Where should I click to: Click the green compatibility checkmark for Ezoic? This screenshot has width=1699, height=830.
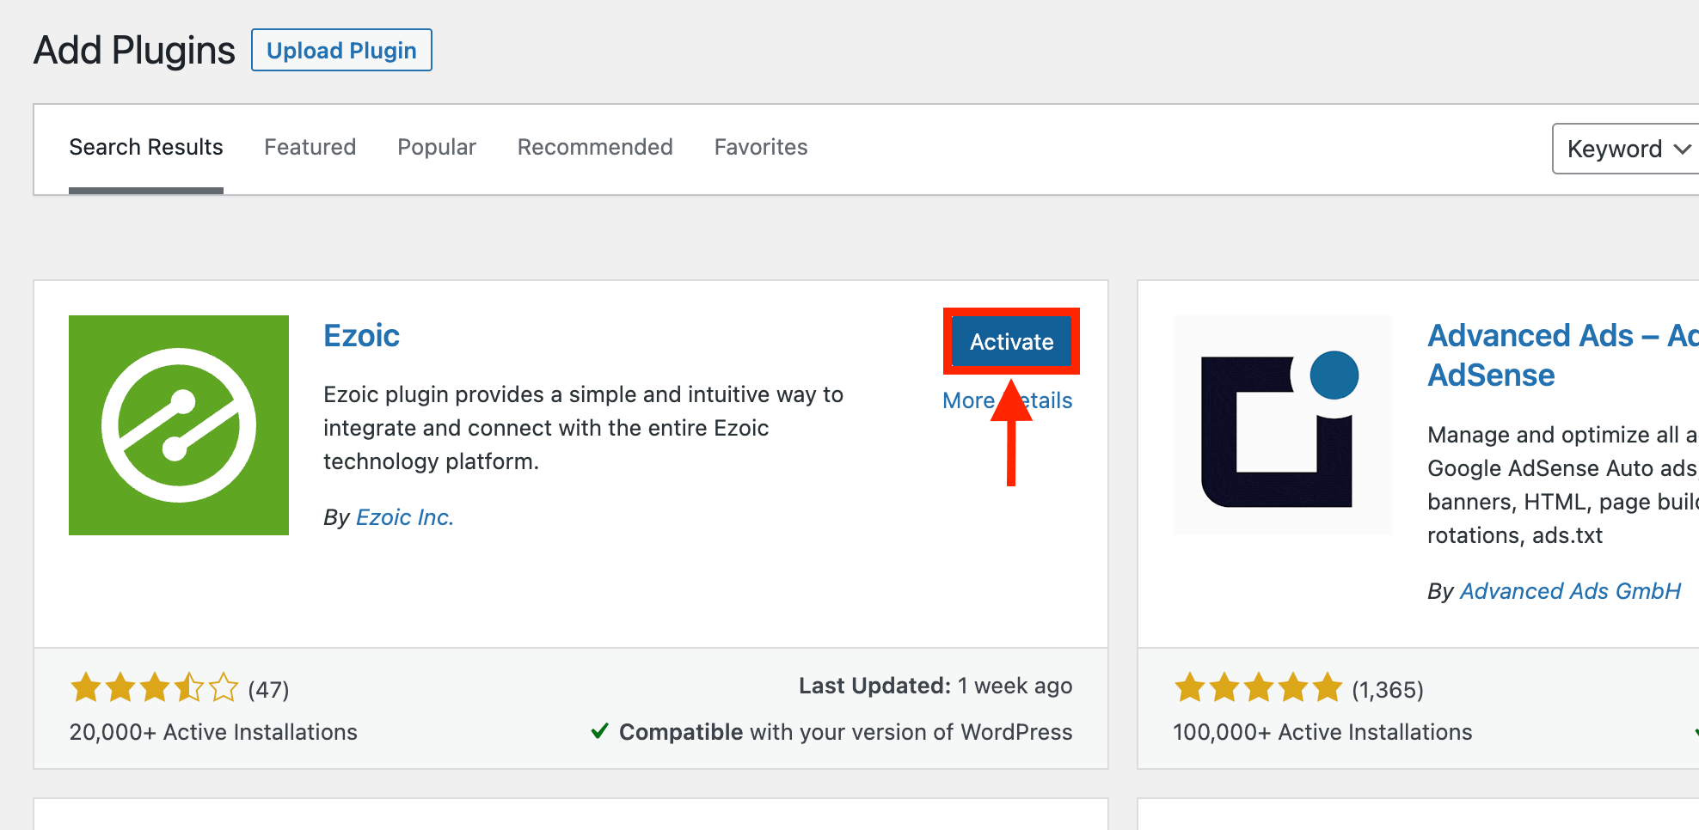click(x=600, y=731)
